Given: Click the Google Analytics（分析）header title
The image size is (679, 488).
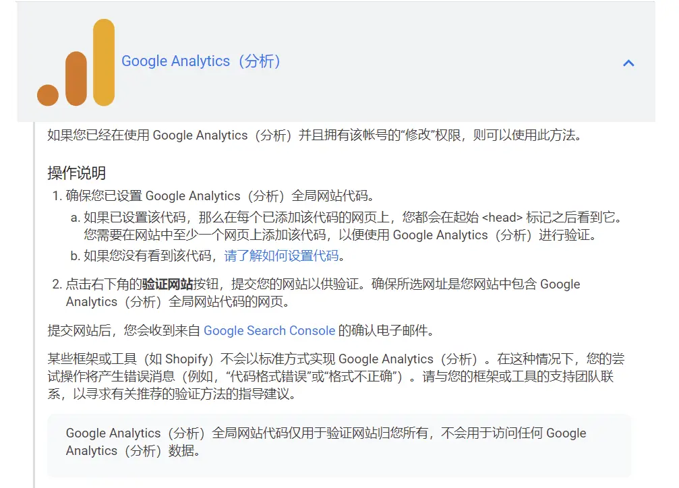Looking at the screenshot, I should click(x=200, y=61).
